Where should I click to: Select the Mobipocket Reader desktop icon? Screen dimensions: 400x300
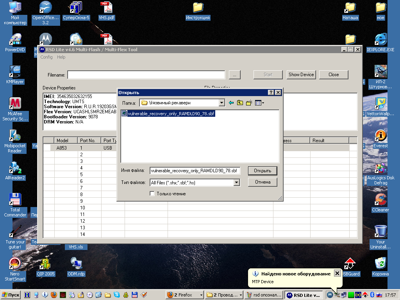[x=15, y=141]
